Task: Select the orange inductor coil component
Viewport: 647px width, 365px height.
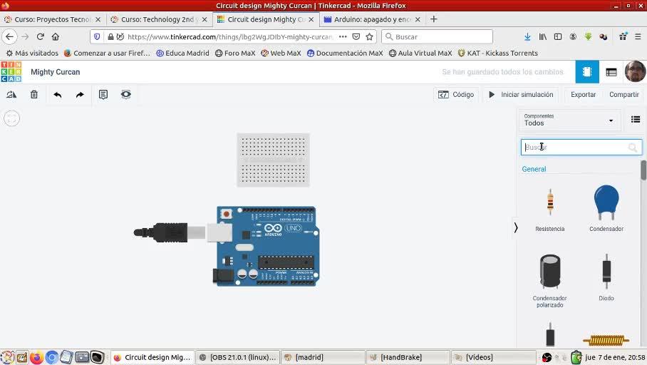Action: point(606,340)
